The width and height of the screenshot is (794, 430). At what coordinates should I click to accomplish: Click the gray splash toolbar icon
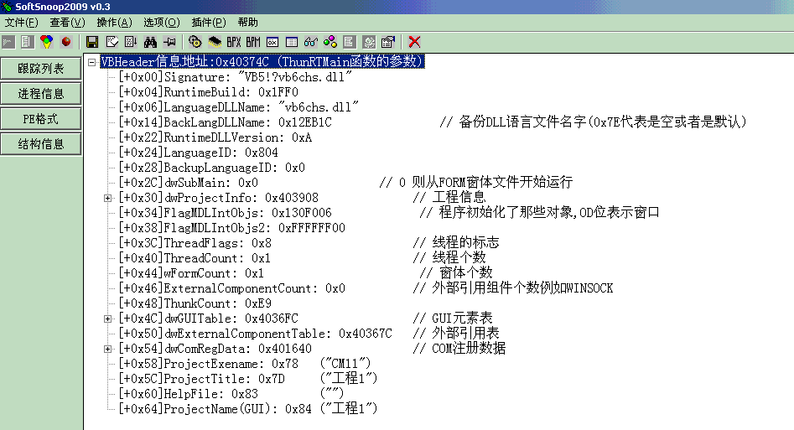pos(369,42)
